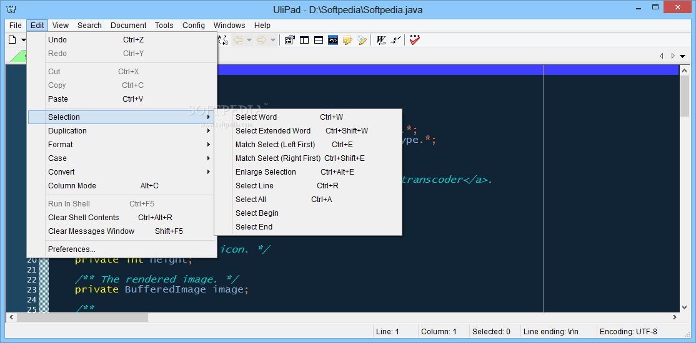Expand the Format submenu
This screenshot has width=696, height=343.
pyautogui.click(x=122, y=145)
